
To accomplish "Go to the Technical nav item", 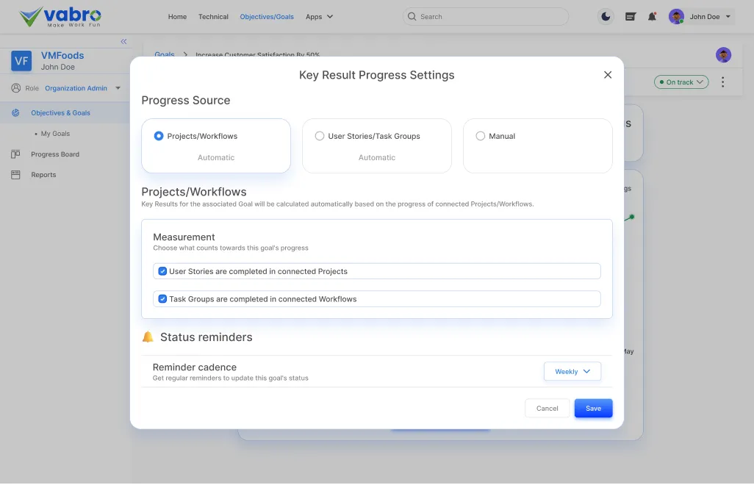I will click(x=213, y=17).
